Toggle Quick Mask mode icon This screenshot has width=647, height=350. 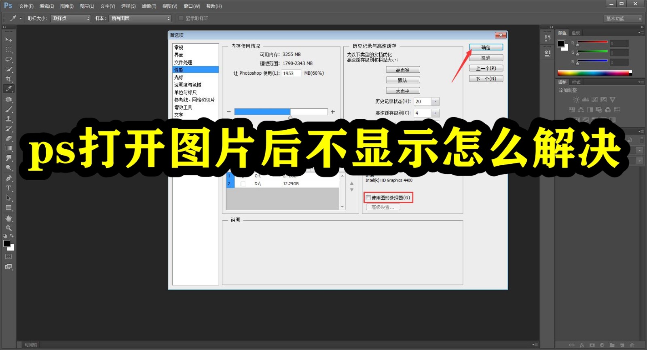pos(8,257)
